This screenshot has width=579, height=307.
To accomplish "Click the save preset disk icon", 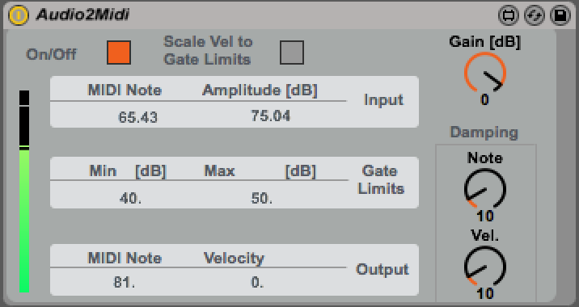I will (x=560, y=15).
